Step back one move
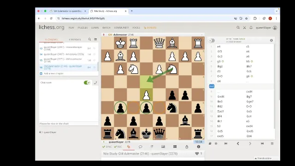 (x=238, y=143)
